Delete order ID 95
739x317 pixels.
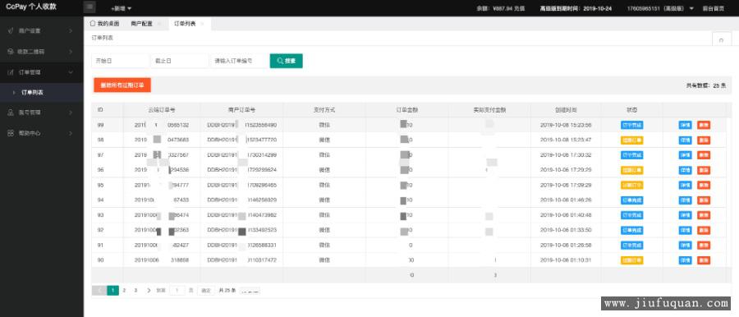(704, 185)
